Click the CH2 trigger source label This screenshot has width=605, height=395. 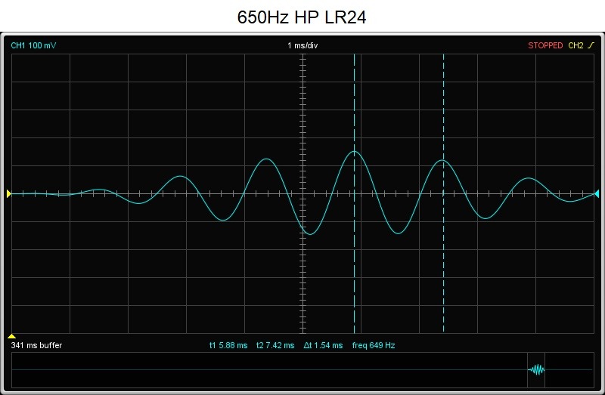[x=576, y=45]
